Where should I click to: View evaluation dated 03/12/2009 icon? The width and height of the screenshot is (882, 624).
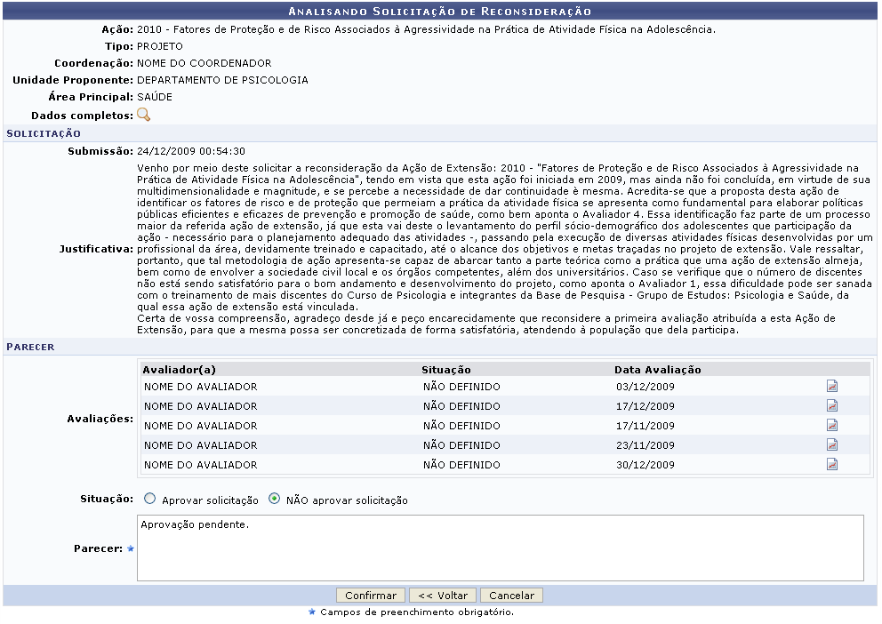[832, 387]
